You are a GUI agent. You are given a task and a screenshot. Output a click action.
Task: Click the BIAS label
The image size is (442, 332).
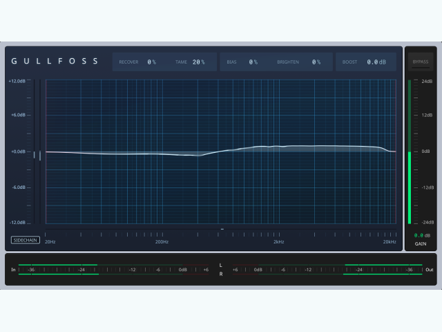[231, 62]
